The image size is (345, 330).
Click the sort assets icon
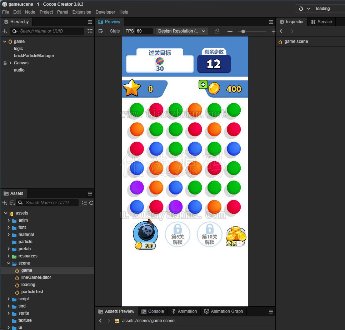[12, 203]
